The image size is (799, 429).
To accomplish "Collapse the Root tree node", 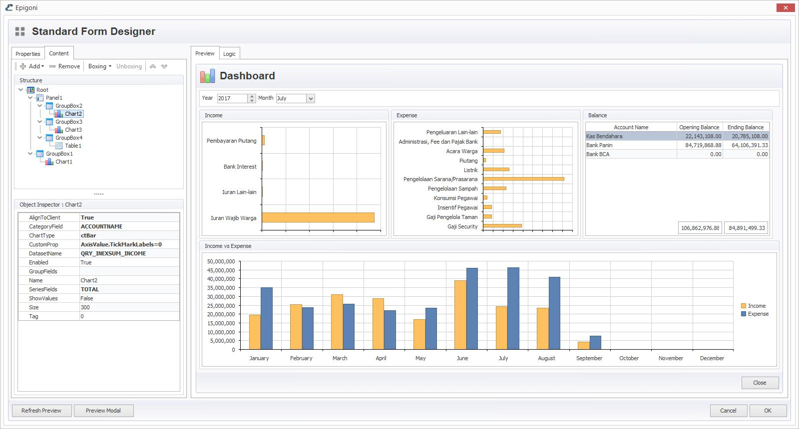I will (x=20, y=90).
